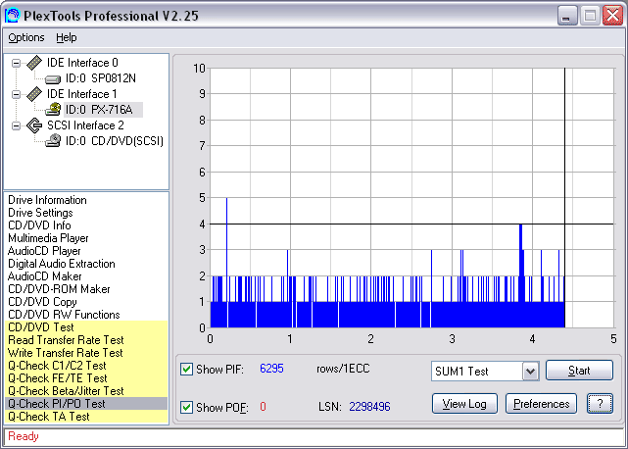628x449 pixels.
Task: Click the Ready status text
Action: [24, 436]
